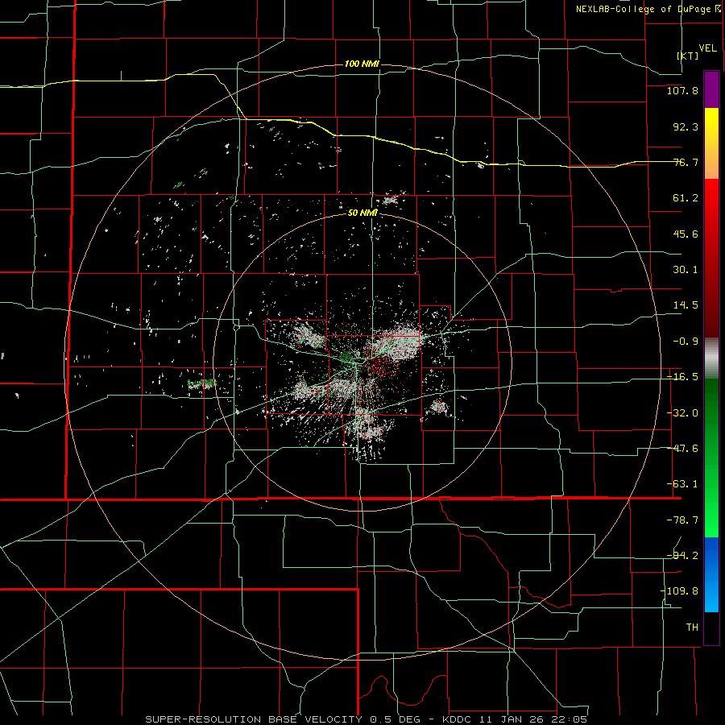Select the -47.6 legend value
Image resolution: width=725 pixels, height=725 pixels.
click(x=682, y=449)
